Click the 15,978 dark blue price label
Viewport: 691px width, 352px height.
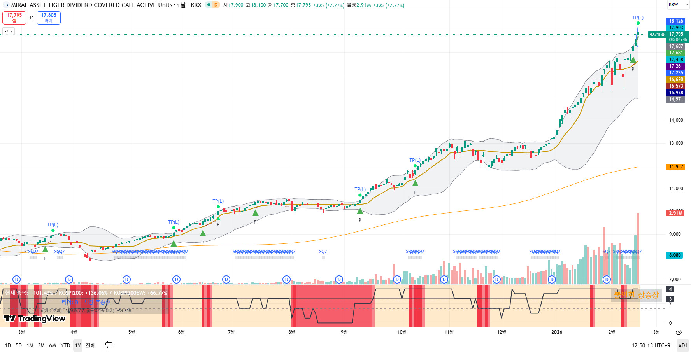point(676,93)
